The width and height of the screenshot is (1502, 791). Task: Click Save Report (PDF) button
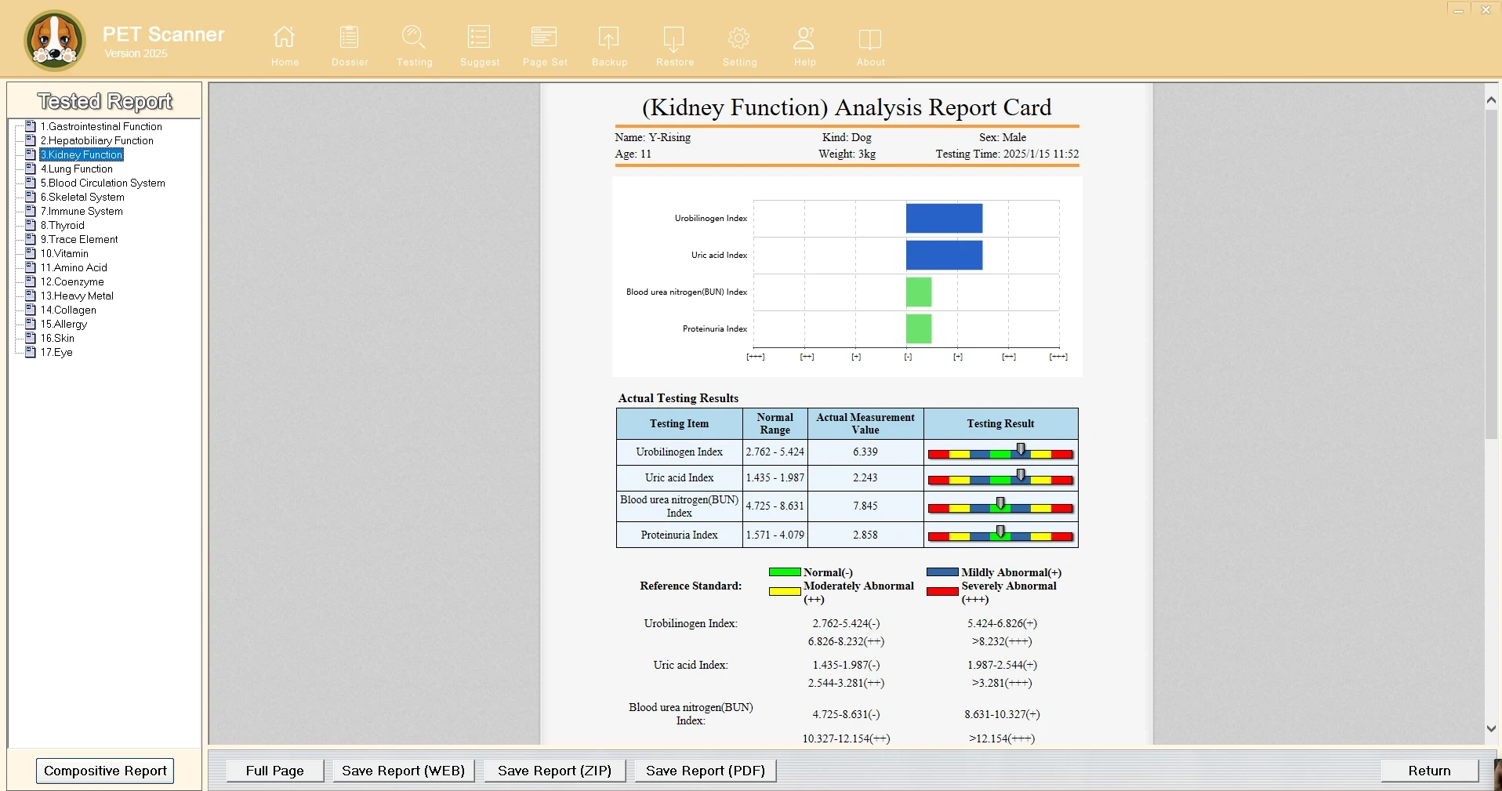pos(705,771)
